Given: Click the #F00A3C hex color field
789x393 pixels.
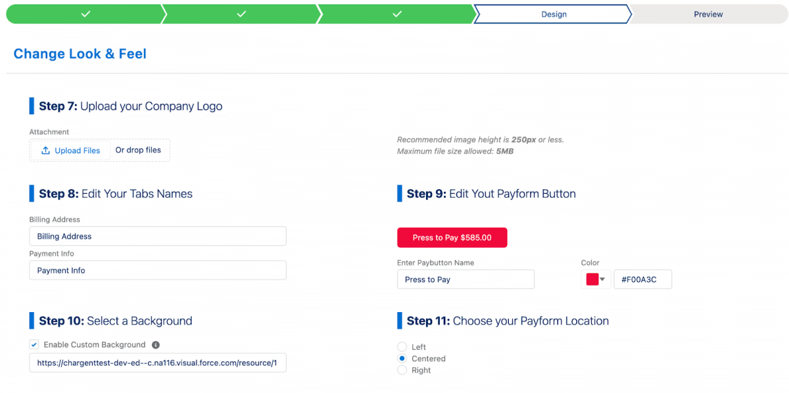Looking at the screenshot, I should [x=642, y=279].
